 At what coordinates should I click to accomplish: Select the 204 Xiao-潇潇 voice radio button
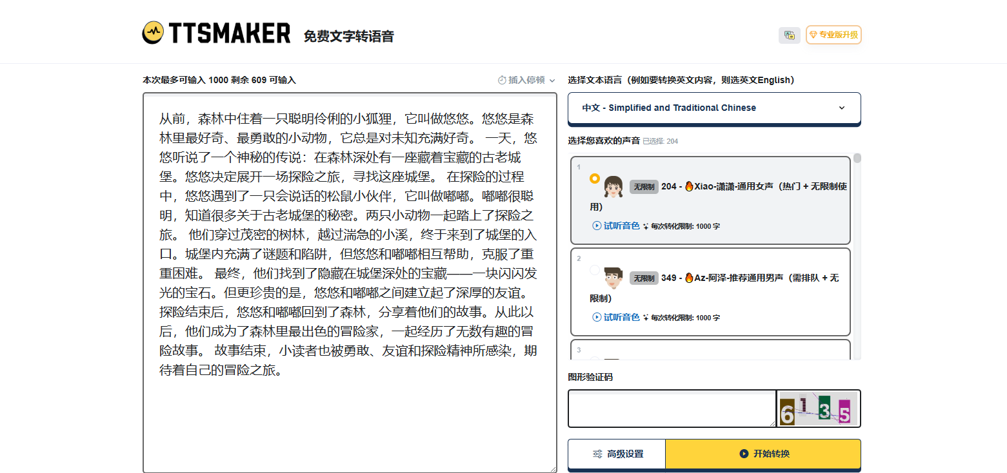tap(594, 179)
